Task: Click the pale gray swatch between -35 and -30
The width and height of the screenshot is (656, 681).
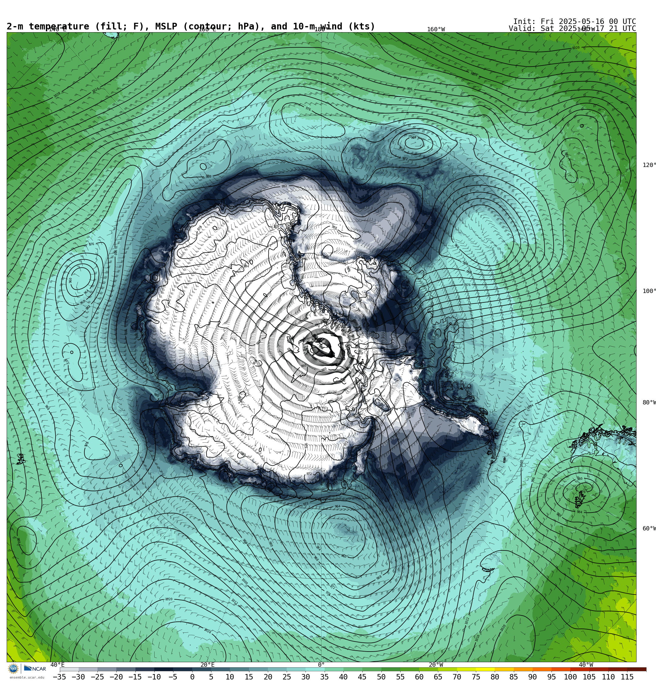Action: tap(69, 669)
